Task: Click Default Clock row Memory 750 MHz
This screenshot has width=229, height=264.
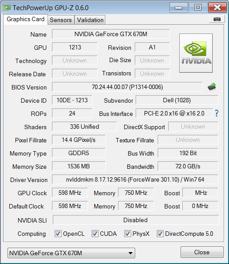Action: [136, 206]
